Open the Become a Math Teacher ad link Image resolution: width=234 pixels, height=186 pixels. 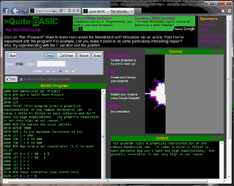pos(155,18)
